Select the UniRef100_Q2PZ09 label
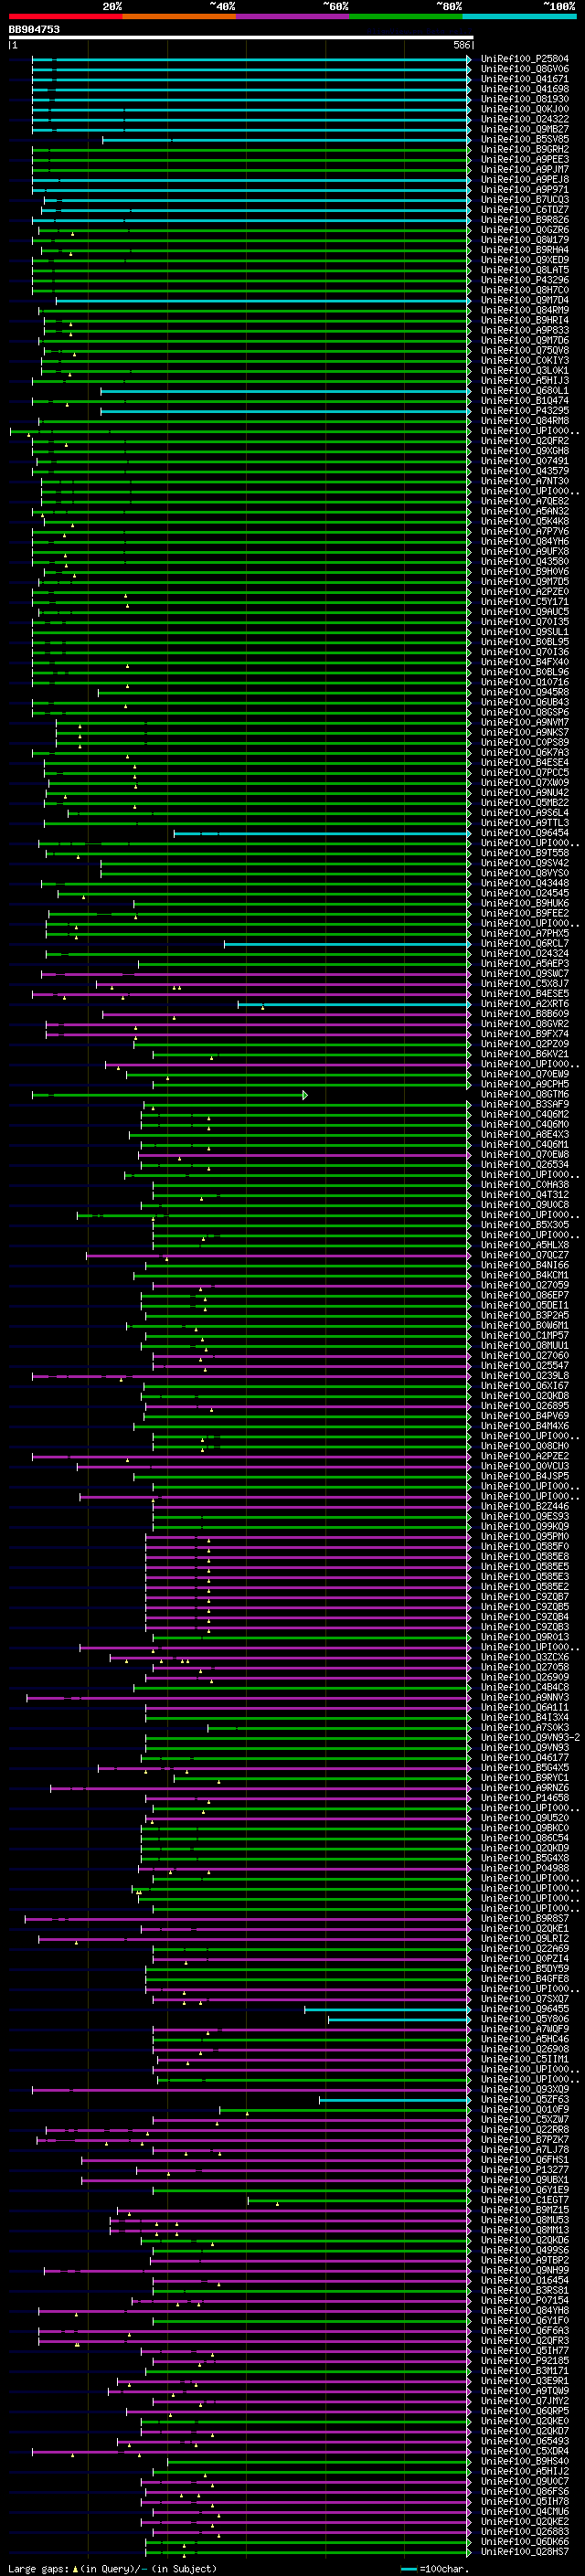The width and height of the screenshot is (585, 2576). pyautogui.click(x=524, y=1044)
